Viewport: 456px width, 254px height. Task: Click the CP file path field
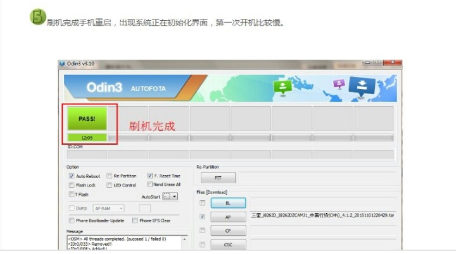323,231
